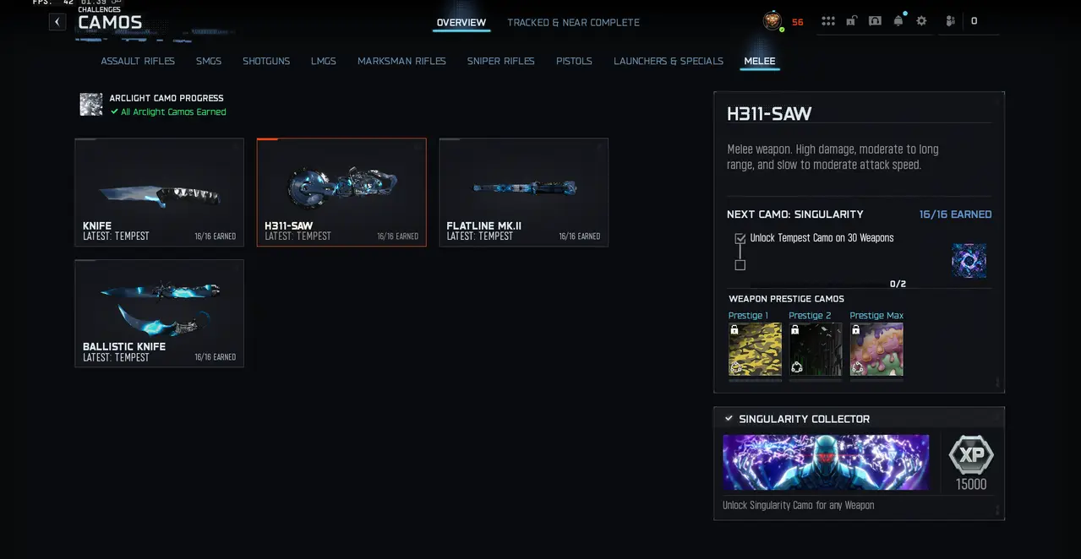This screenshot has width=1081, height=559.
Task: Go back using the arrow beside CAMOS
Action: [57, 22]
